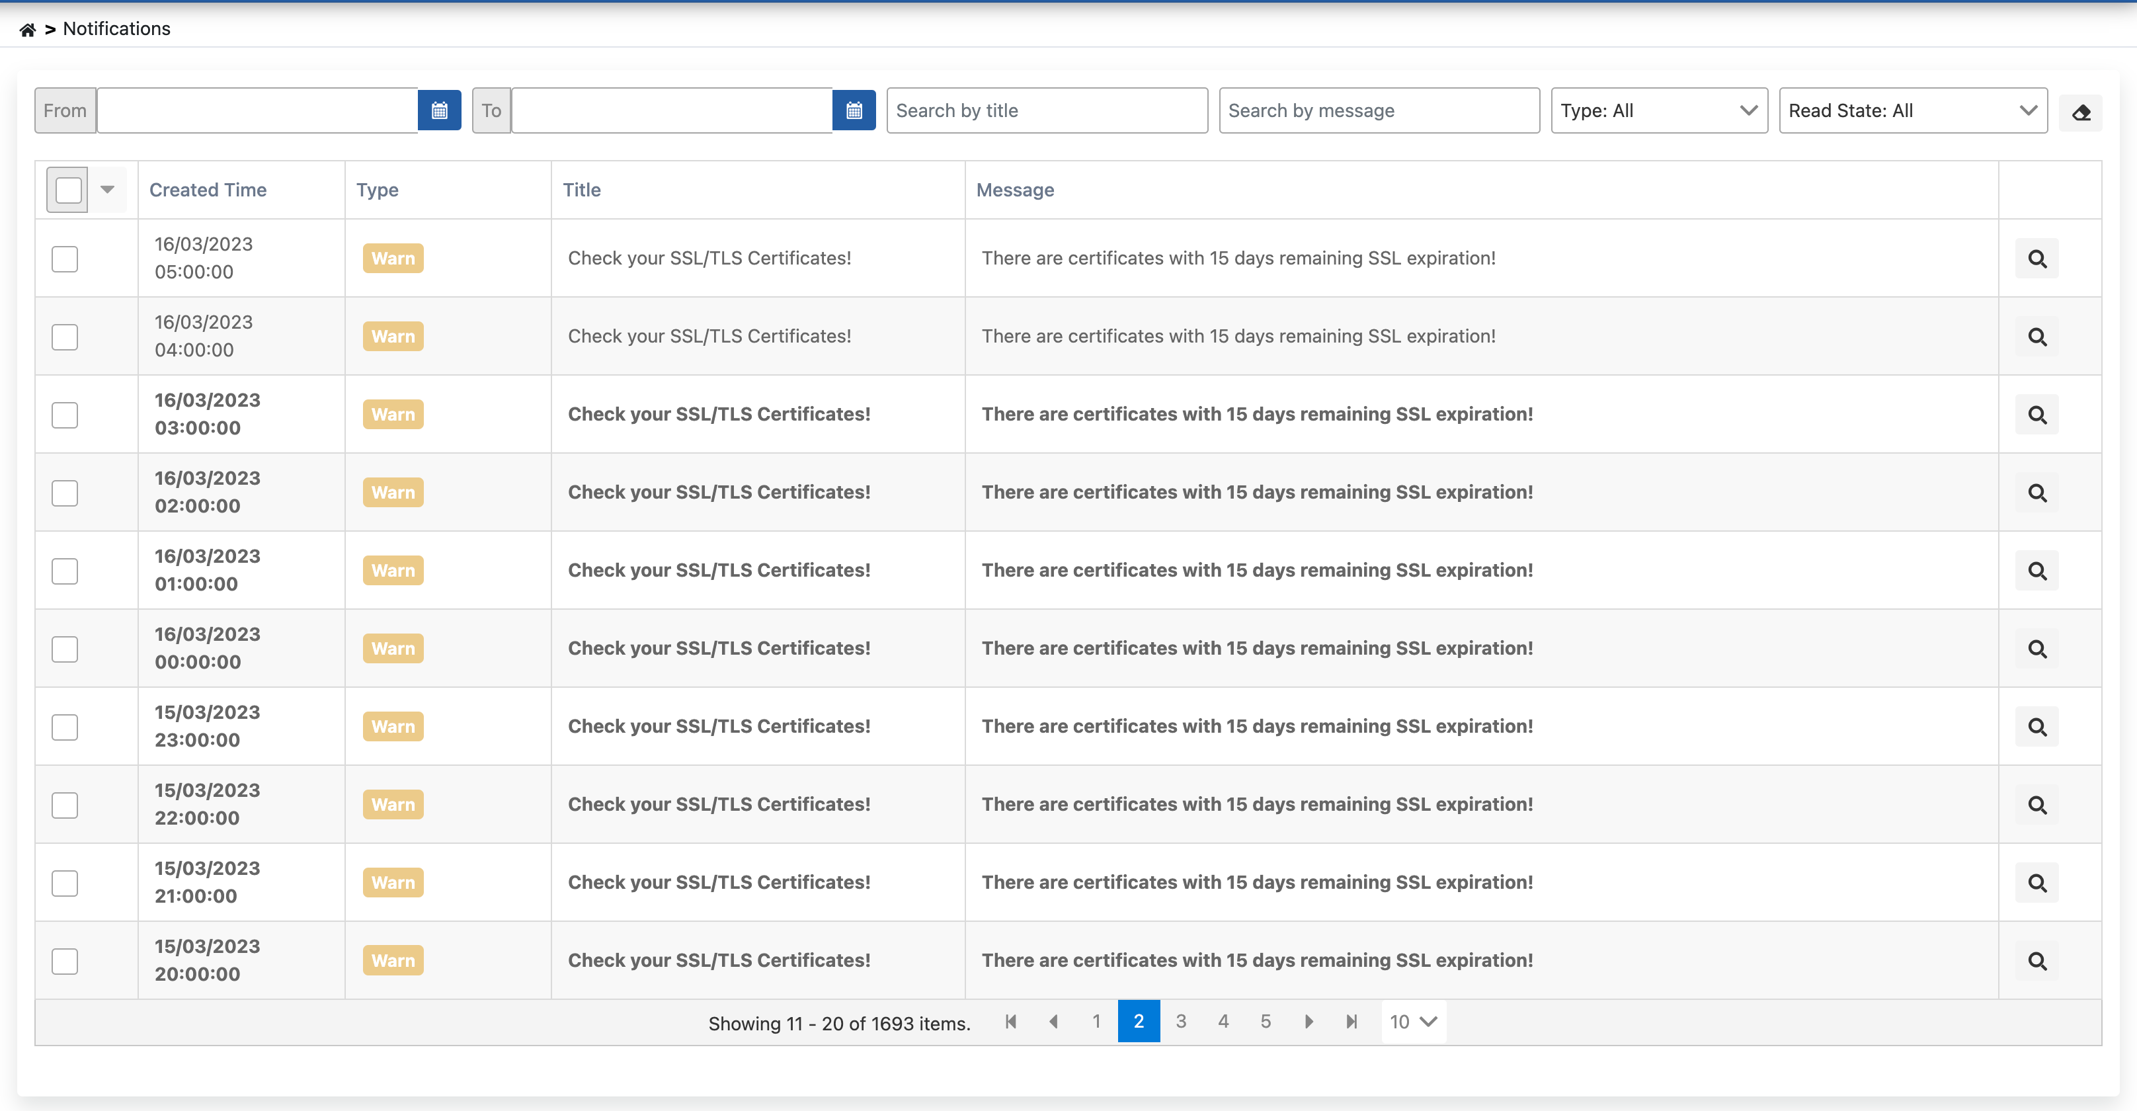
Task: Open the To date calendar picker
Action: (854, 110)
